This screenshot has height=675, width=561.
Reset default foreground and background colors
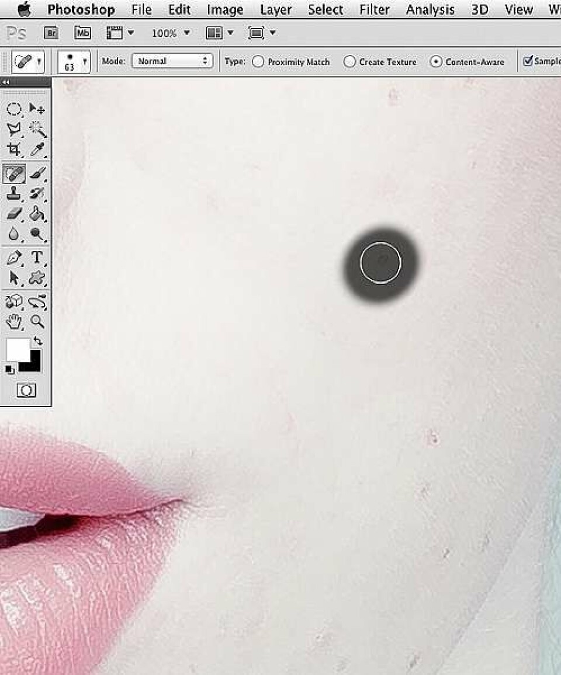[x=9, y=370]
